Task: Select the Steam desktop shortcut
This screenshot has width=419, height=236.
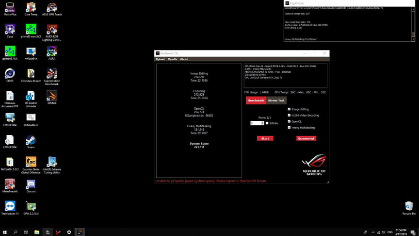Action: (31, 140)
